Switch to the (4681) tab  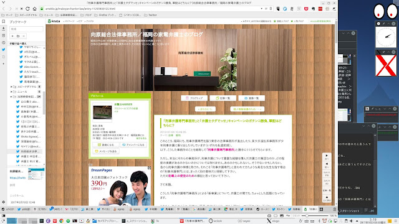click(x=55, y=209)
